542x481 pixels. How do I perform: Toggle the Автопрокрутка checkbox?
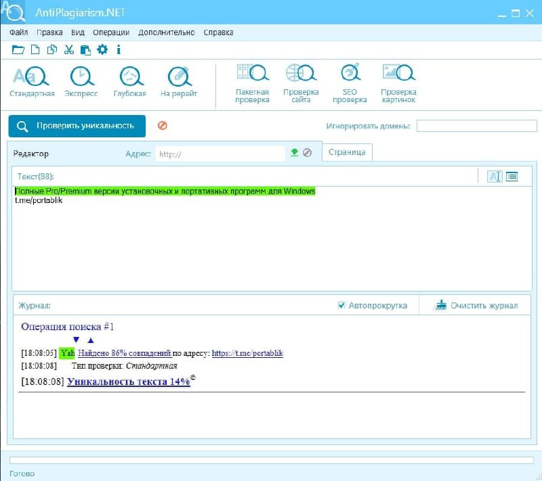341,305
